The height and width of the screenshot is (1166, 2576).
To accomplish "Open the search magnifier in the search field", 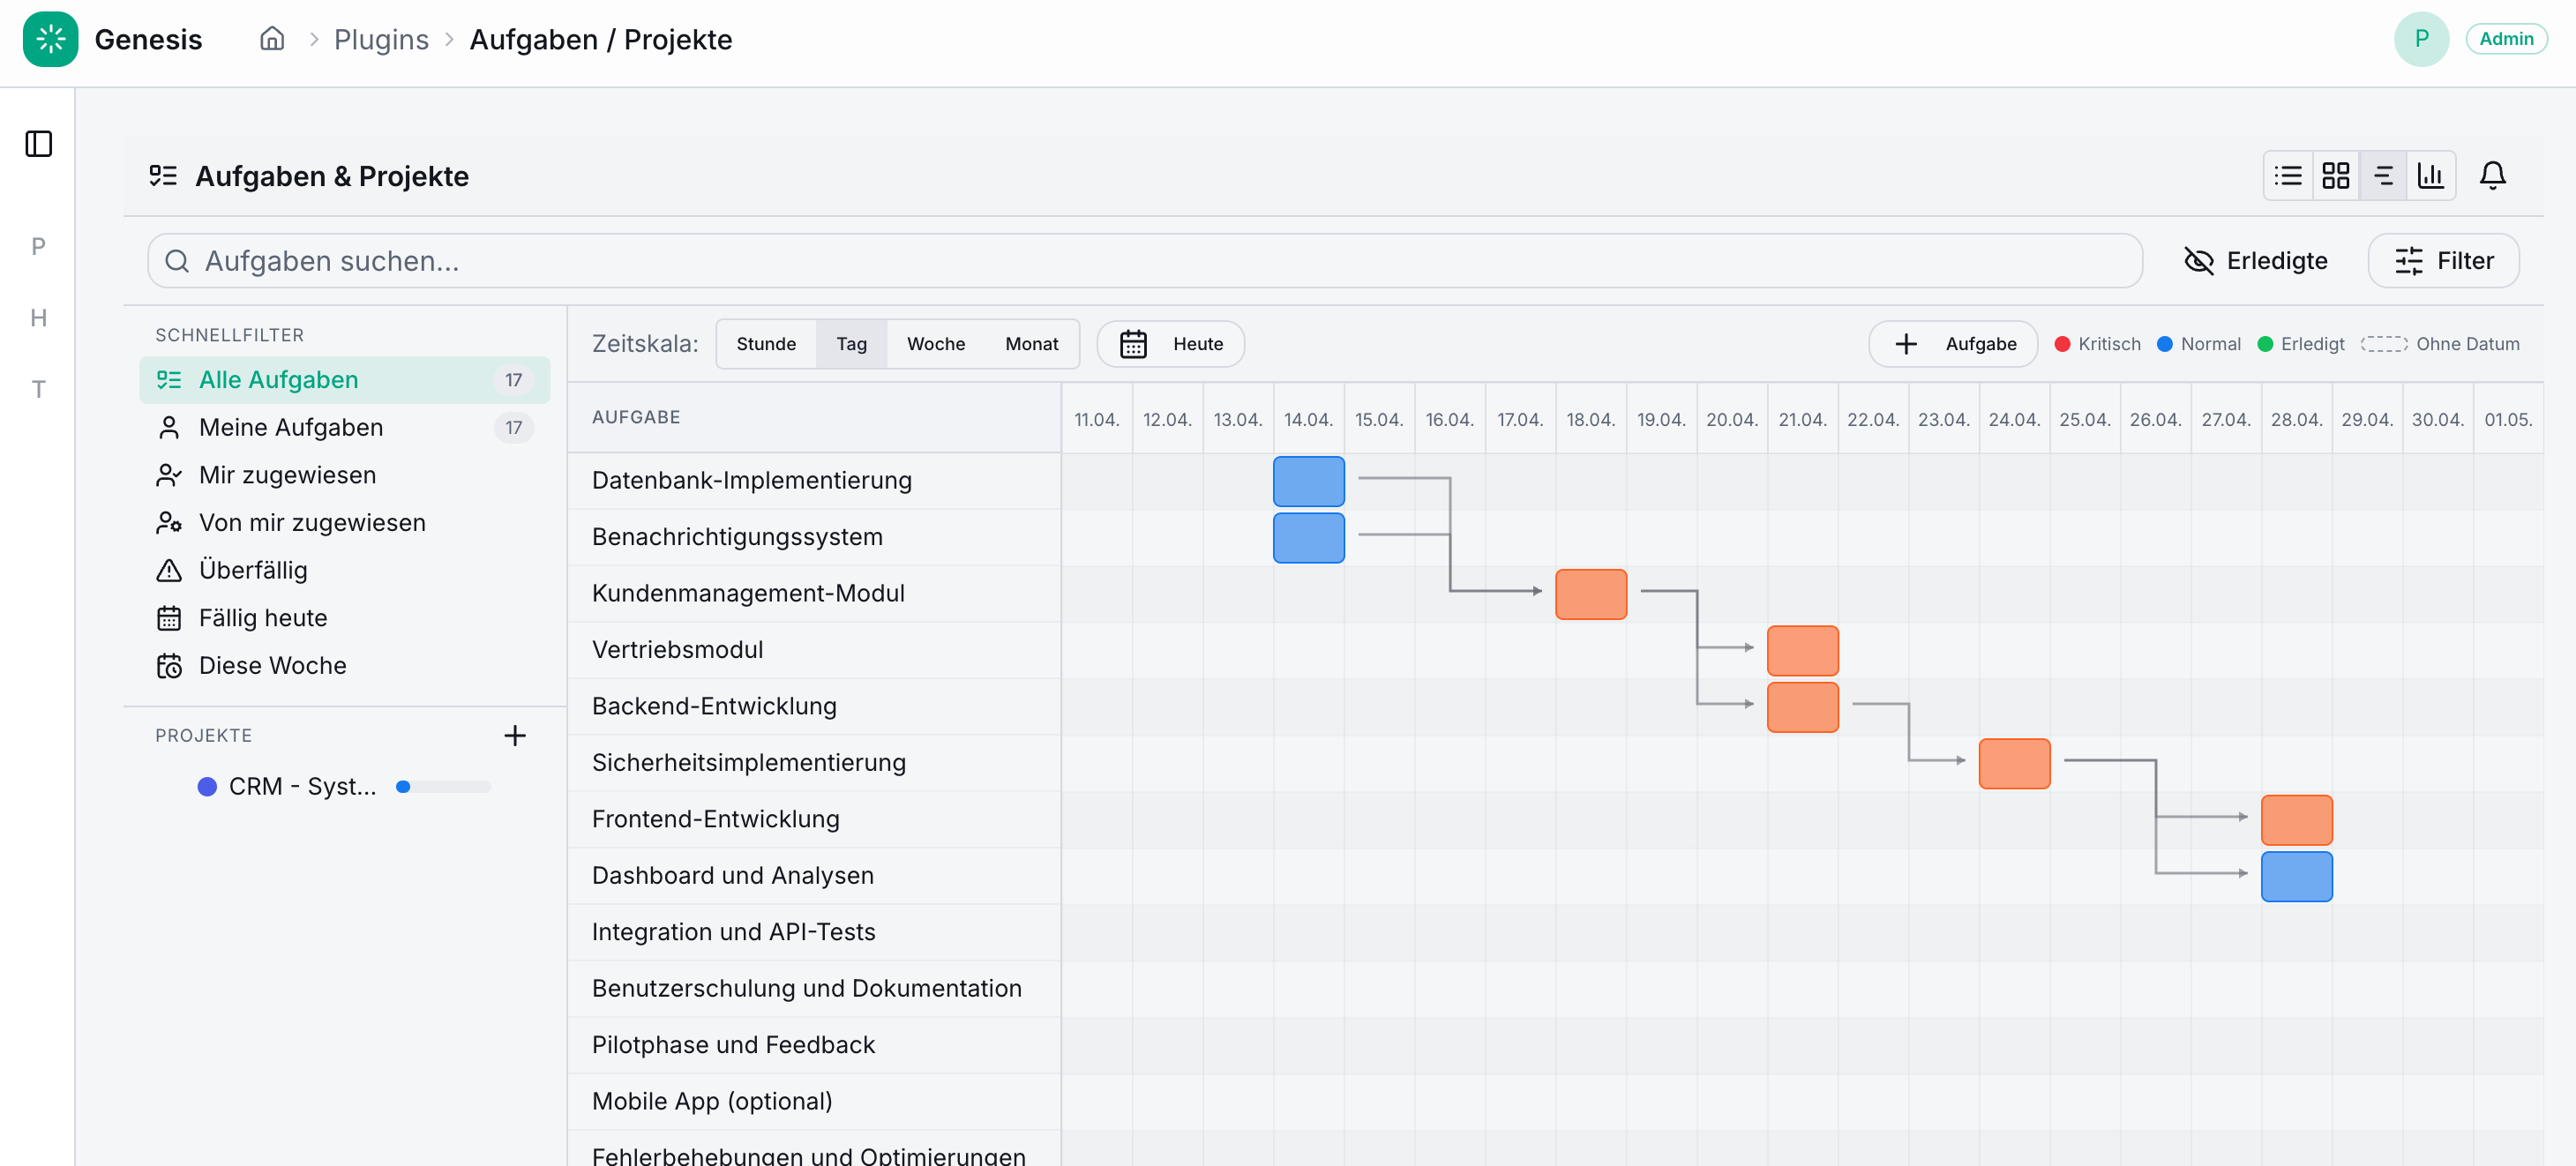I will (x=178, y=261).
